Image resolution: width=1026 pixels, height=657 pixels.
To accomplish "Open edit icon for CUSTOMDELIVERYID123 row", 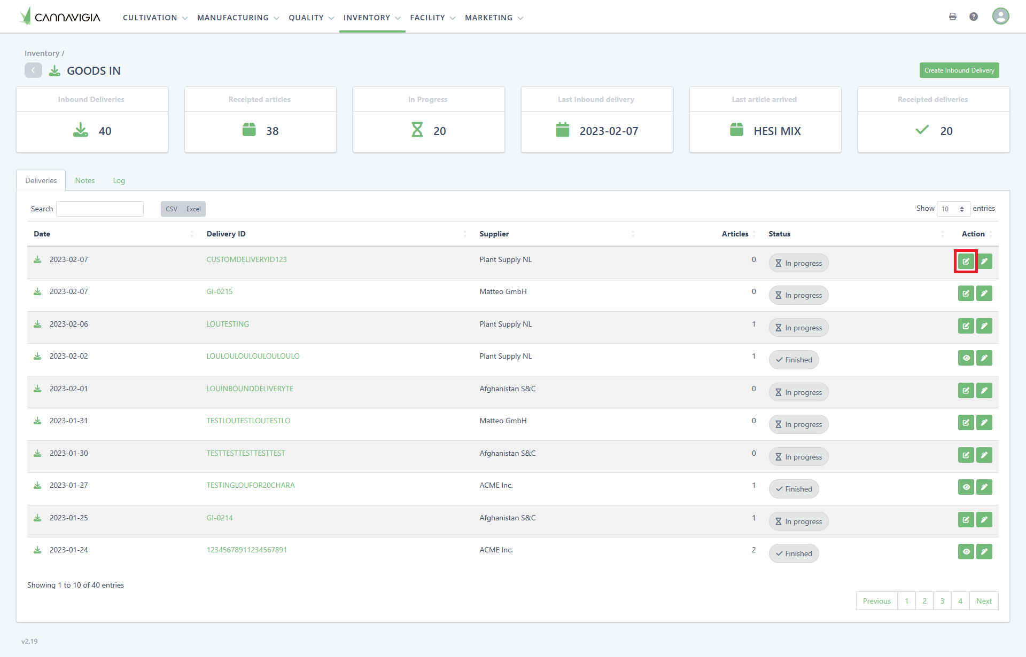I will pyautogui.click(x=966, y=262).
